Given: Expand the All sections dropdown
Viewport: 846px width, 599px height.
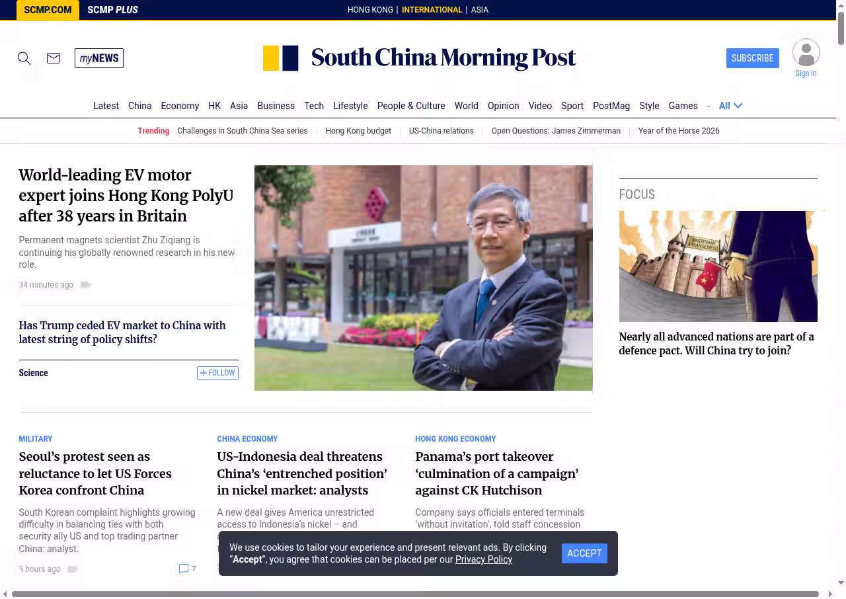Looking at the screenshot, I should click(x=730, y=106).
